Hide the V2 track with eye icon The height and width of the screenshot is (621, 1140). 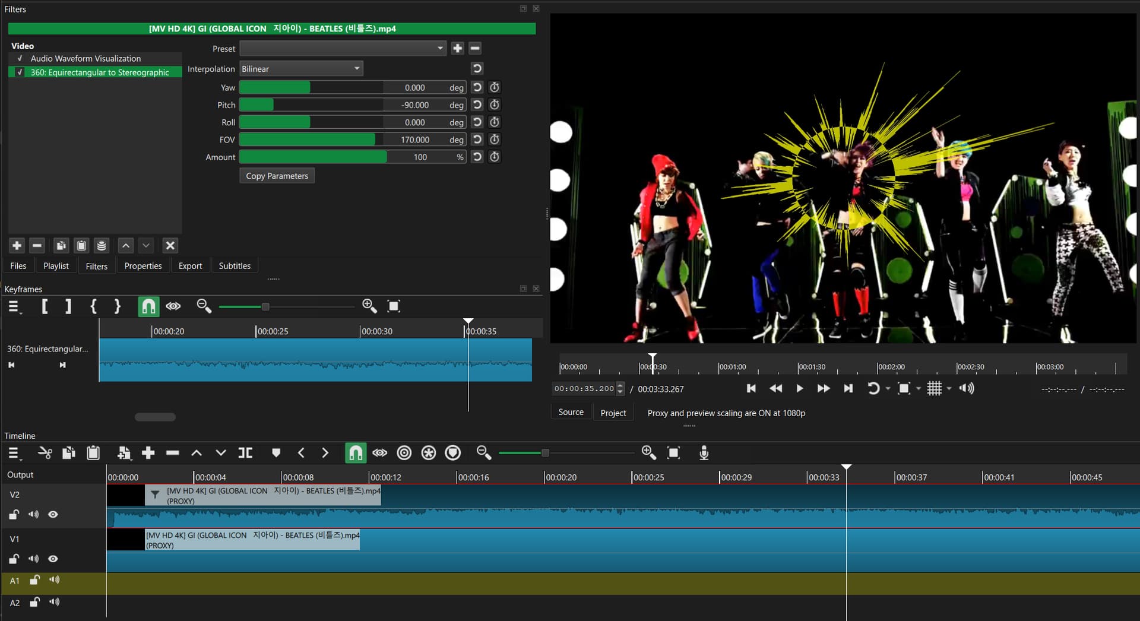pyautogui.click(x=53, y=515)
